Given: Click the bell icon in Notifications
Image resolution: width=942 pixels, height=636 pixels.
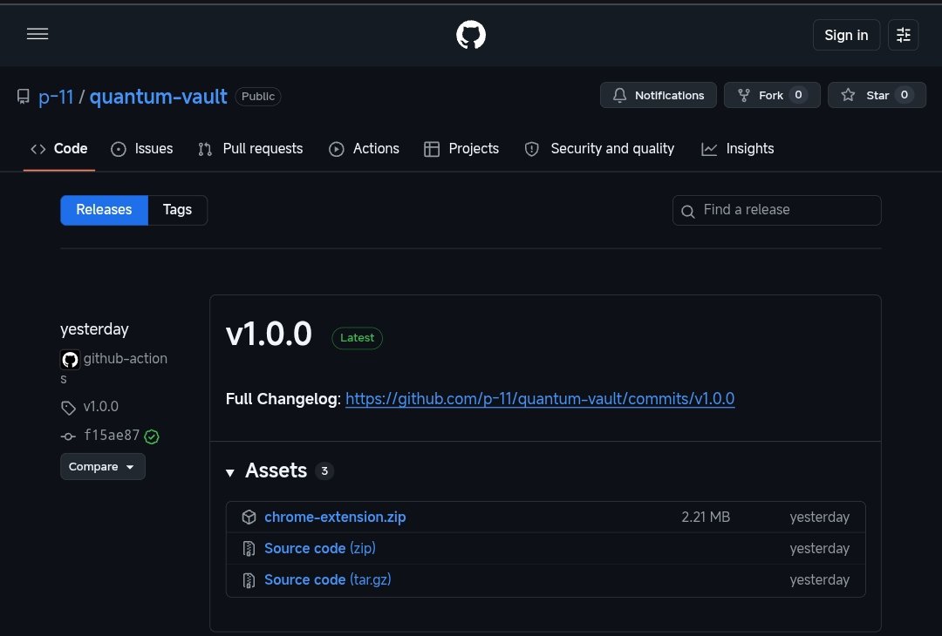Looking at the screenshot, I should point(619,95).
